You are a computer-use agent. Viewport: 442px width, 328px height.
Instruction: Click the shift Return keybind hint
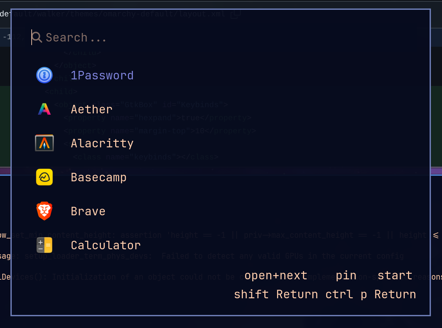point(276,294)
